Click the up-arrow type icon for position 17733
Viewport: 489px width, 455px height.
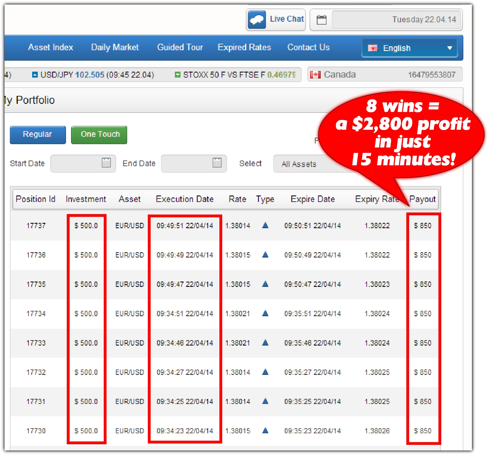pyautogui.click(x=265, y=342)
